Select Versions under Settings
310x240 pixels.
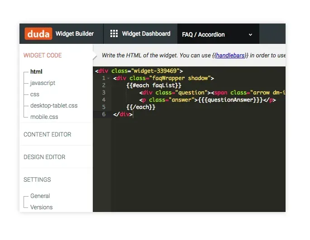42,207
